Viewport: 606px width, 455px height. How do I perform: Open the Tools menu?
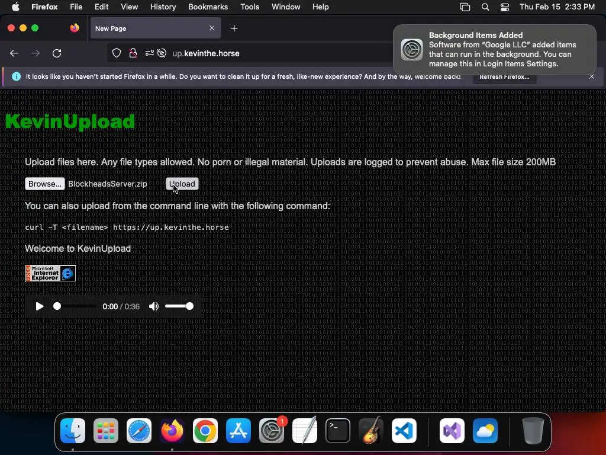(x=250, y=7)
